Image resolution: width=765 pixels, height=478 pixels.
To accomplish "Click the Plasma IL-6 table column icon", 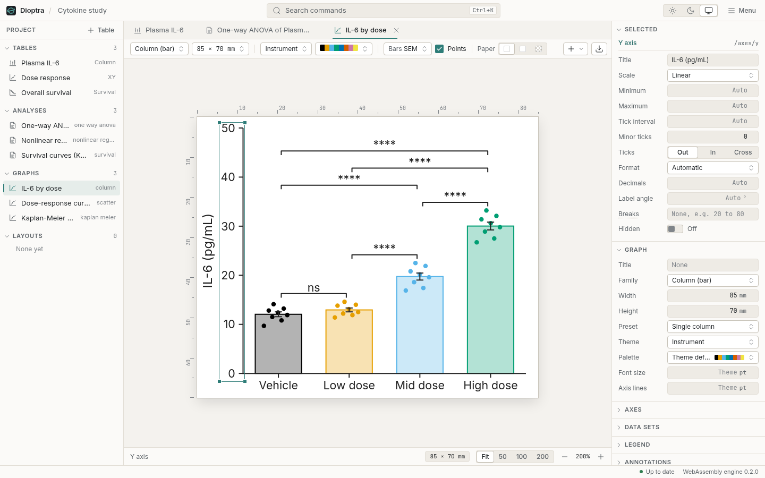I will [13, 63].
